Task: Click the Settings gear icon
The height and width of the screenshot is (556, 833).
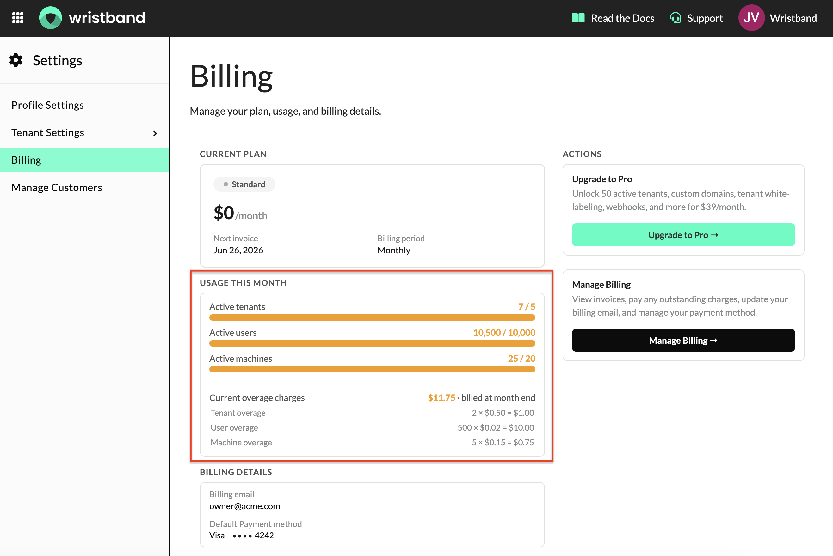Action: click(16, 60)
